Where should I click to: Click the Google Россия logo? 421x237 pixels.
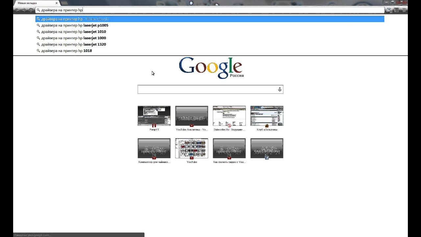[x=211, y=68]
